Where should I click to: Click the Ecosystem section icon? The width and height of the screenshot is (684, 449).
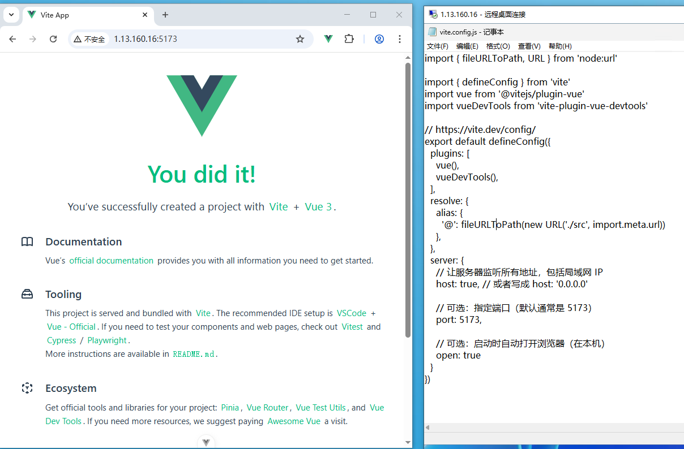(x=27, y=388)
